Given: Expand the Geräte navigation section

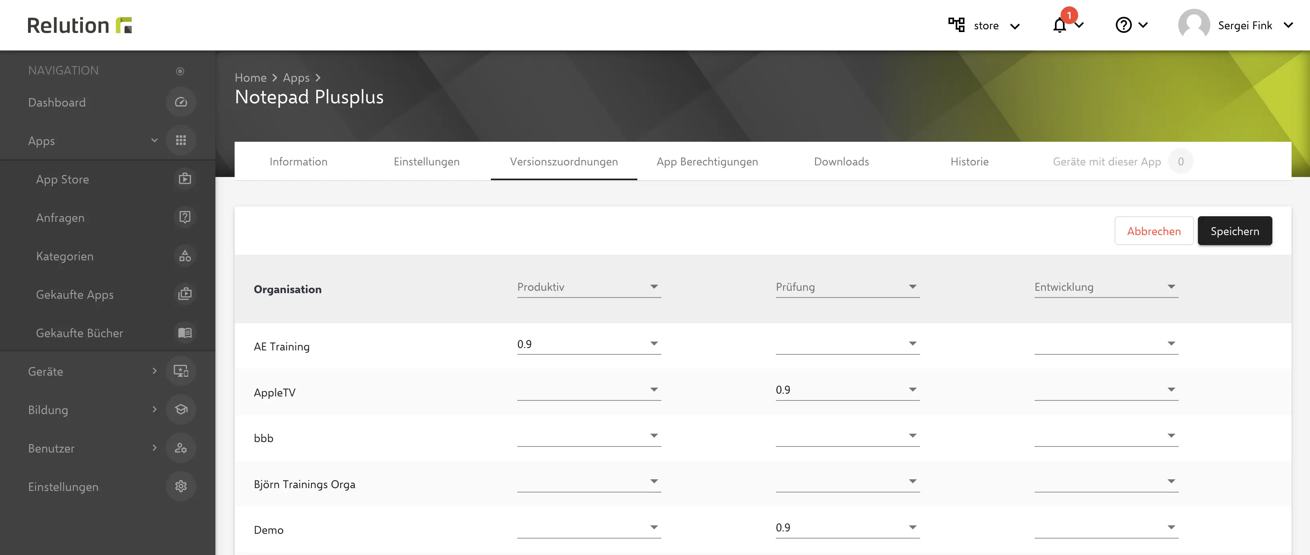Looking at the screenshot, I should point(154,371).
